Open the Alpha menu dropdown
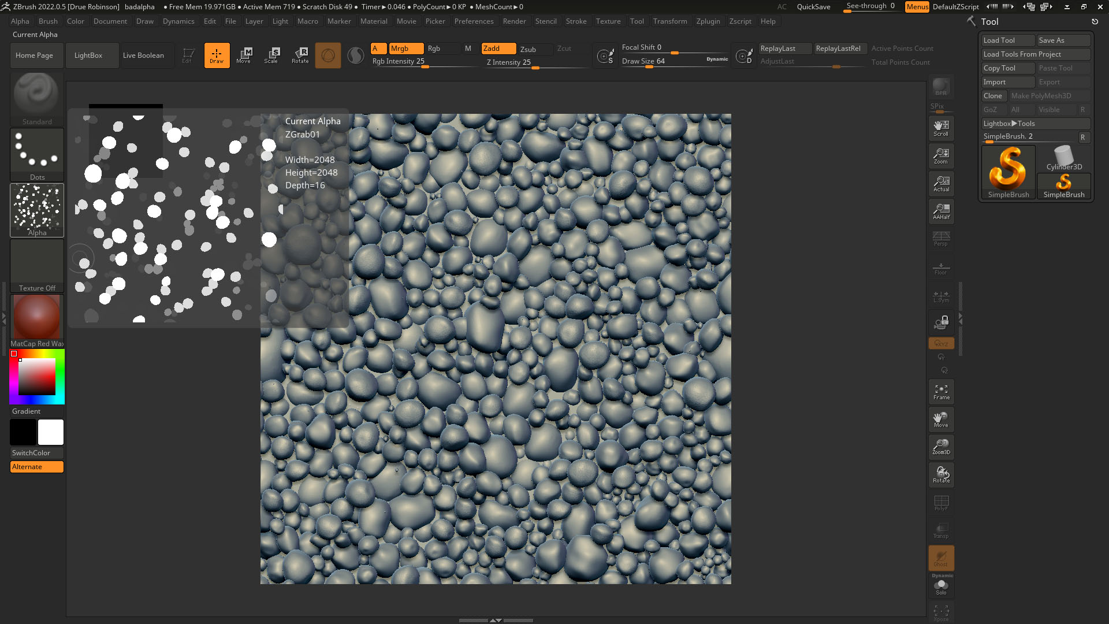The width and height of the screenshot is (1109, 624). point(20,21)
